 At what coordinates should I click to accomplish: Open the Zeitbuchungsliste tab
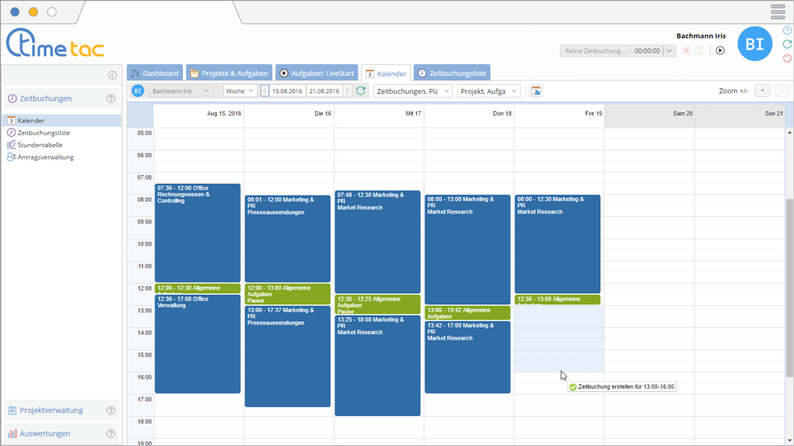[452, 73]
